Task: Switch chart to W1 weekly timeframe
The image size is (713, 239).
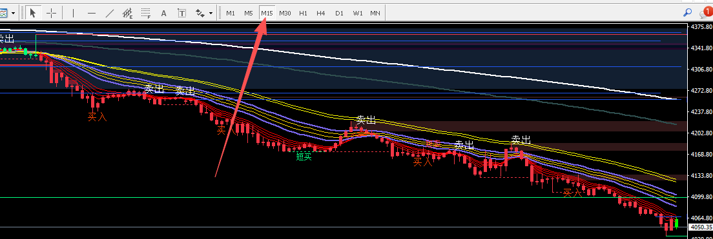Action: 358,13
